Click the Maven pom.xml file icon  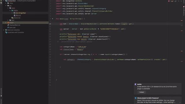8,27
